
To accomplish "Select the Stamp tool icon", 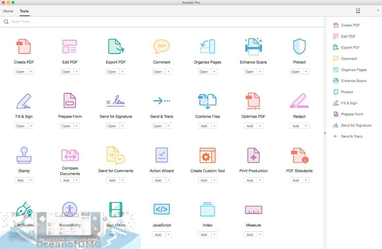I will [24, 155].
